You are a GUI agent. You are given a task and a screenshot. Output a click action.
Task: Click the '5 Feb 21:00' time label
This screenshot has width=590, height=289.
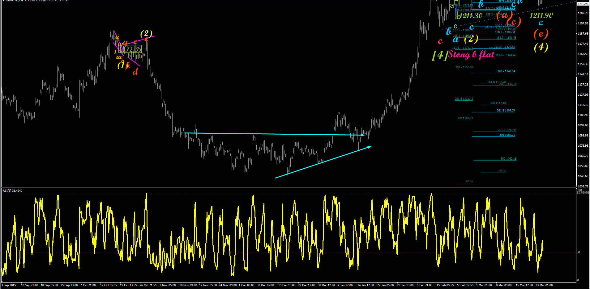pos(425,285)
